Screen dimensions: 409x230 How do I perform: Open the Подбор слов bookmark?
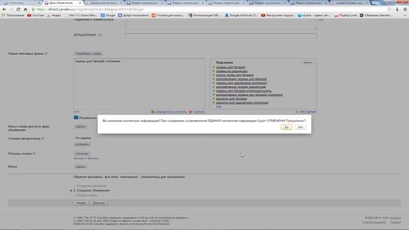tap(346, 15)
